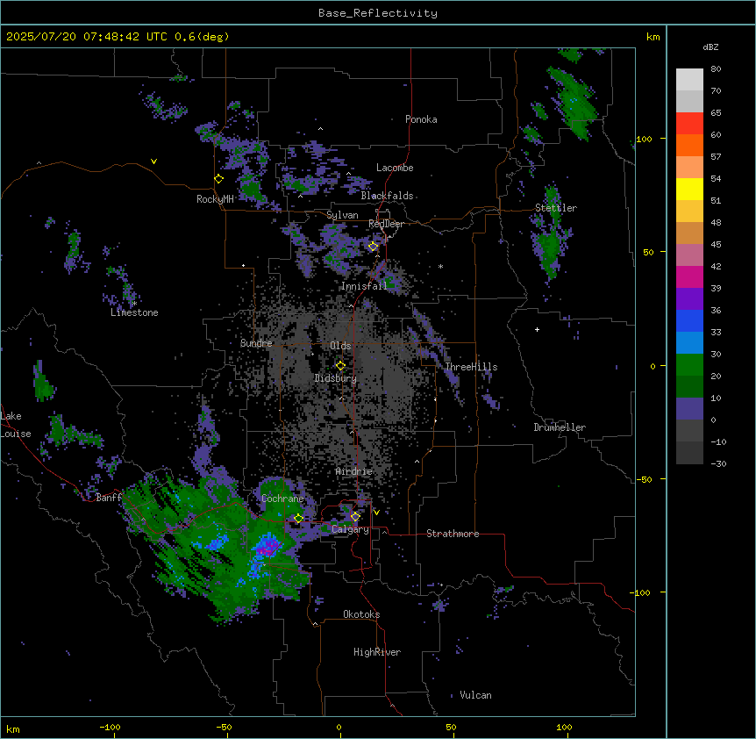Click the ThreeHills label
The width and height of the screenshot is (756, 739).
(471, 367)
